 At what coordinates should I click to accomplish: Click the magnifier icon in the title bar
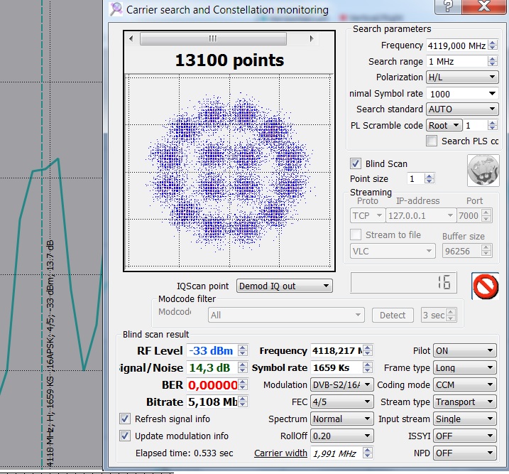point(116,9)
